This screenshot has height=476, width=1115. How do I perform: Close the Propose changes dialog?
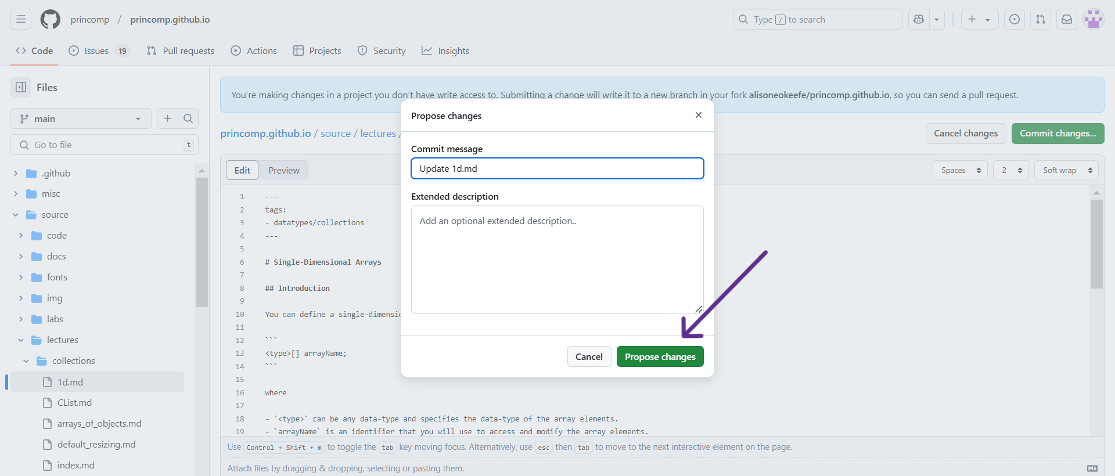(699, 115)
